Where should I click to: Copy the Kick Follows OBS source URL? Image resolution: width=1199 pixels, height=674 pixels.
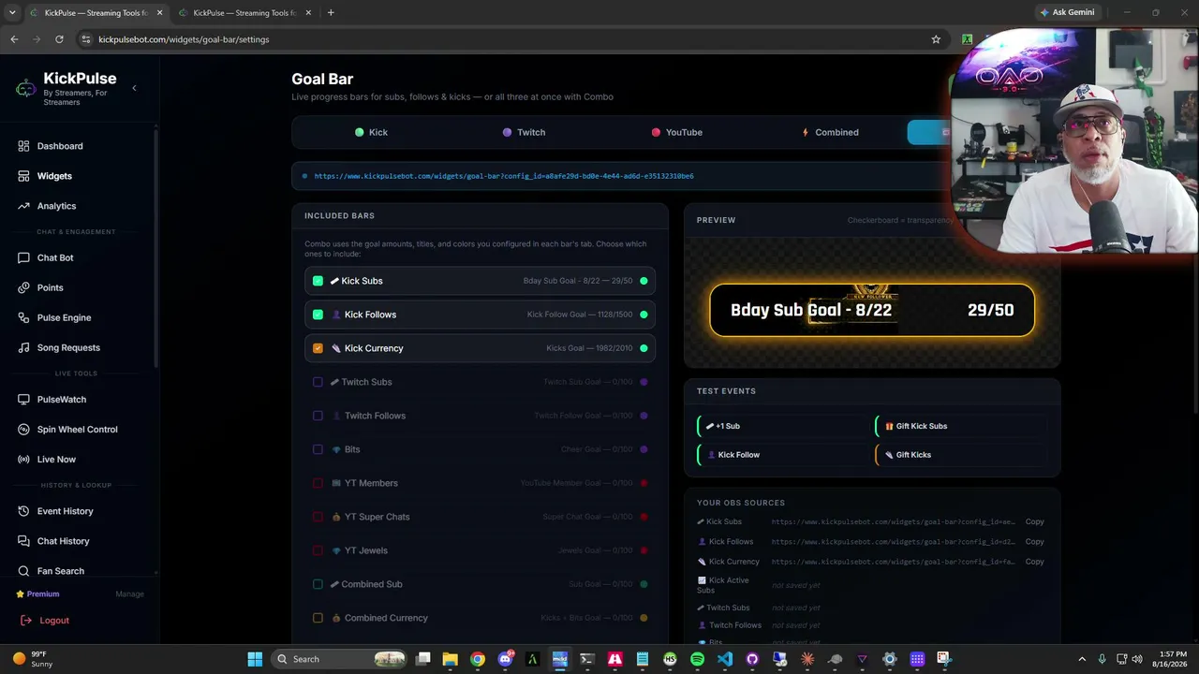tap(1034, 542)
